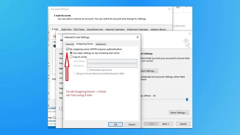This screenshot has width=240, height=135.
Task: Open E-mail tab in Account Settings
Action: [55, 29]
